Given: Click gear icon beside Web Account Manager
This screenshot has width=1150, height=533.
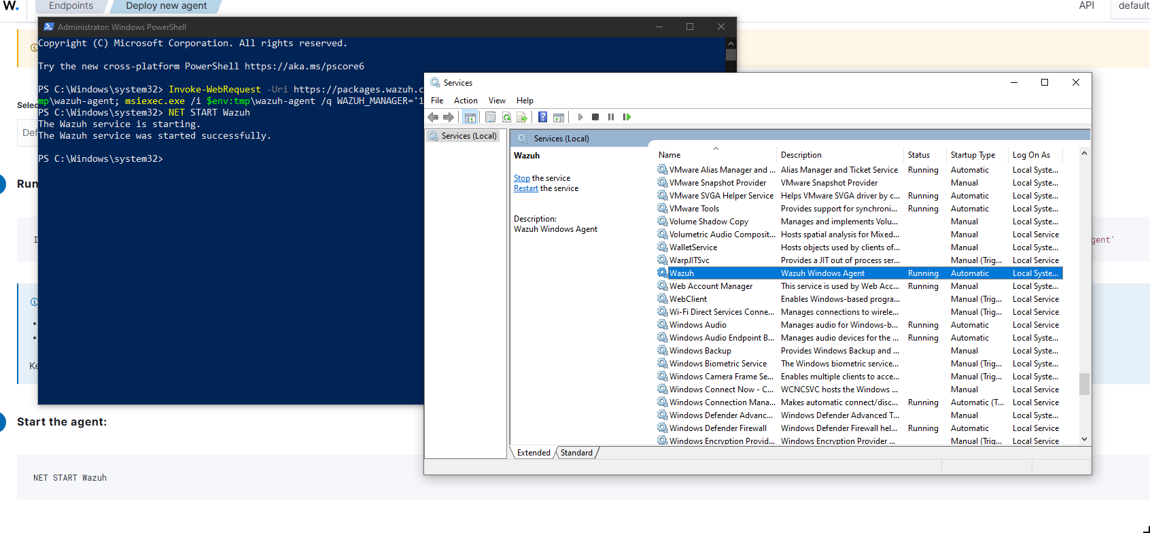Looking at the screenshot, I should [x=663, y=286].
